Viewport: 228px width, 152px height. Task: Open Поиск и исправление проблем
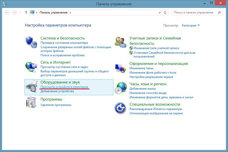tap(62, 55)
